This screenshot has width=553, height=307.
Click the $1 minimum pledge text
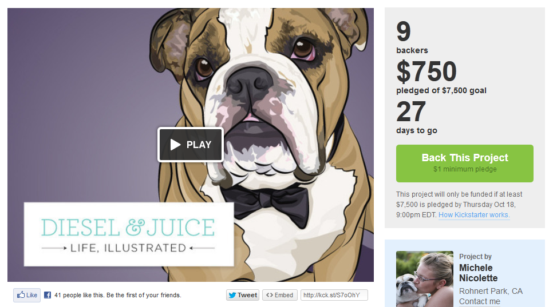465,169
